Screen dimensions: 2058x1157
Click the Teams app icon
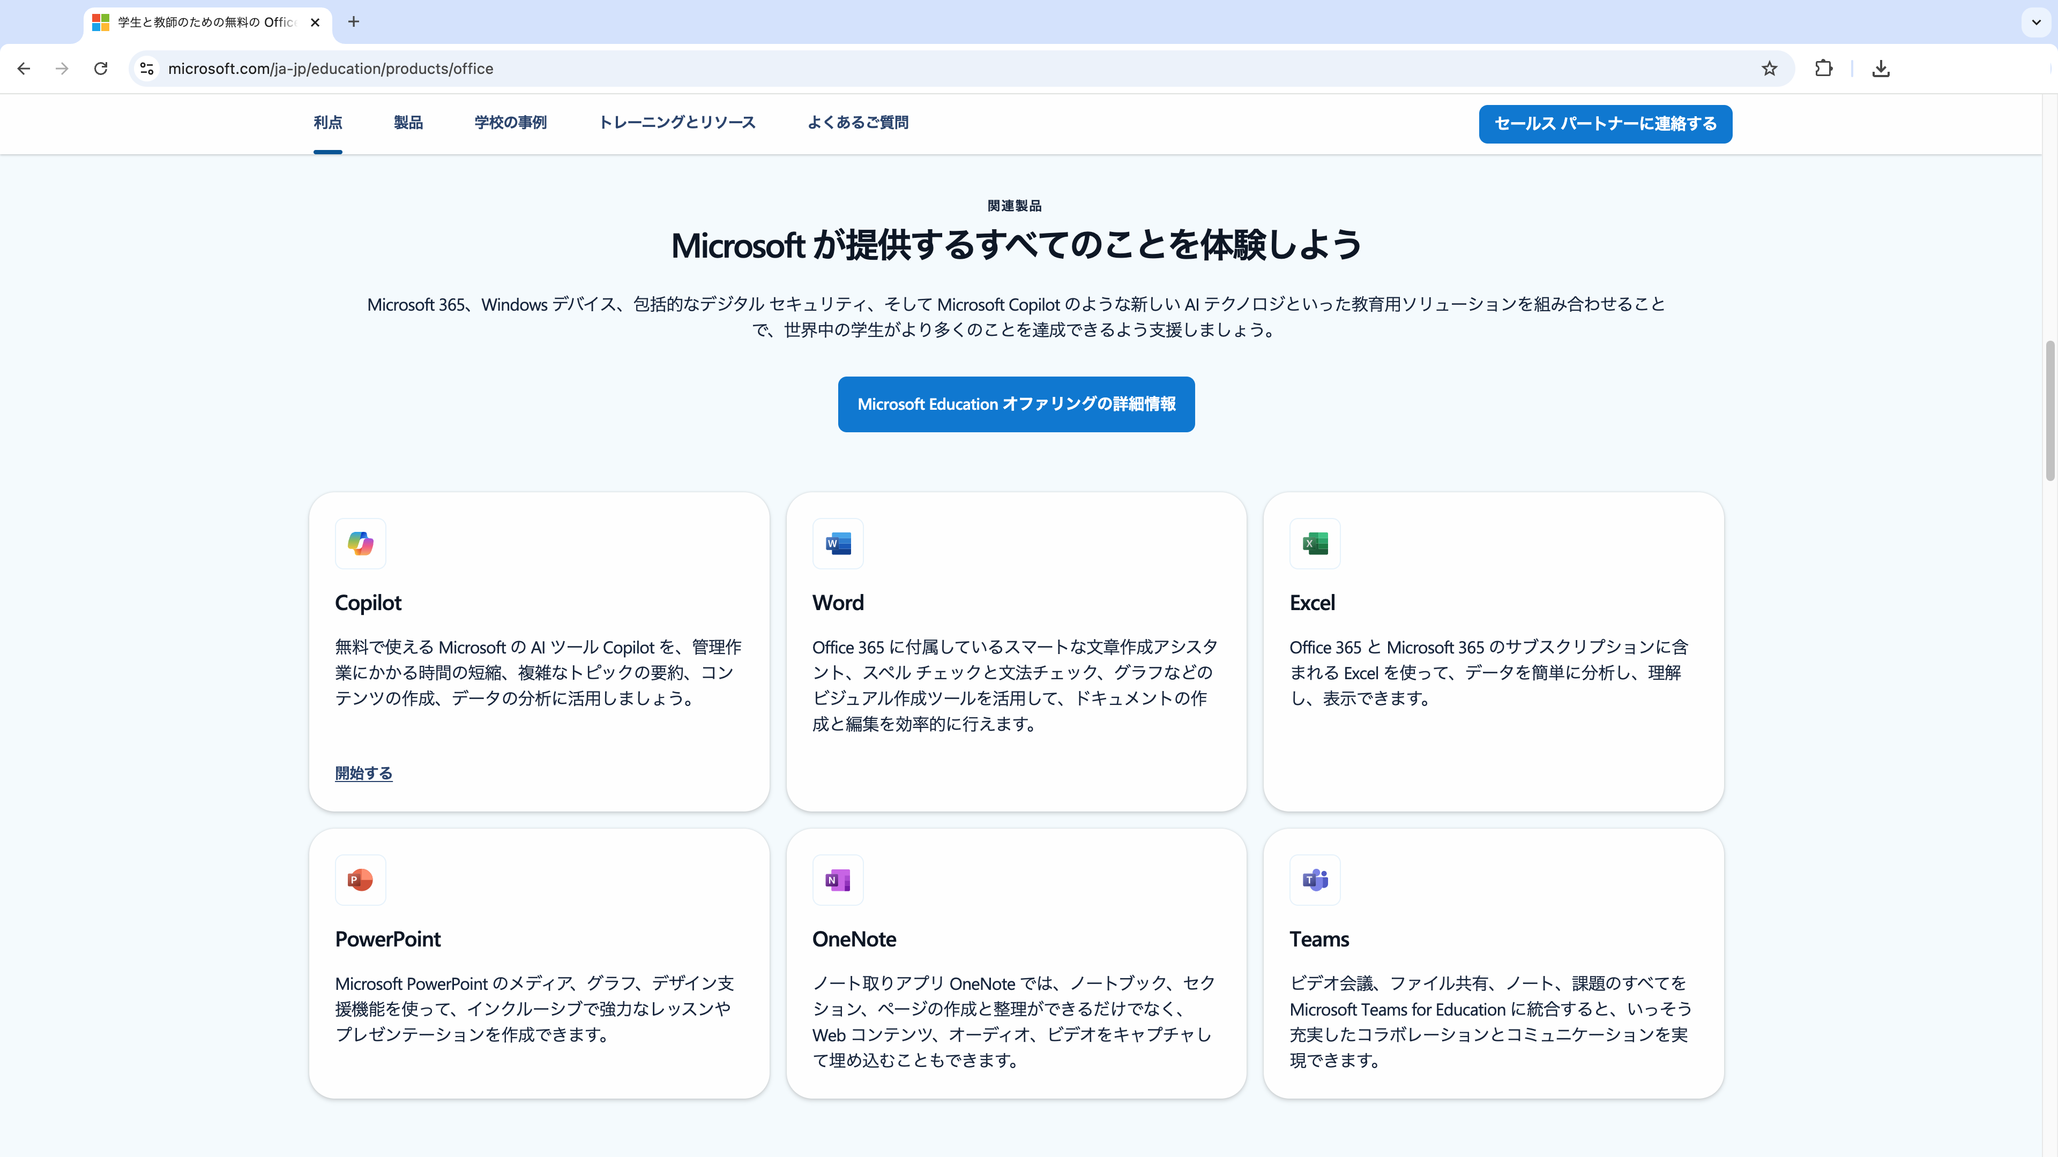(x=1314, y=880)
